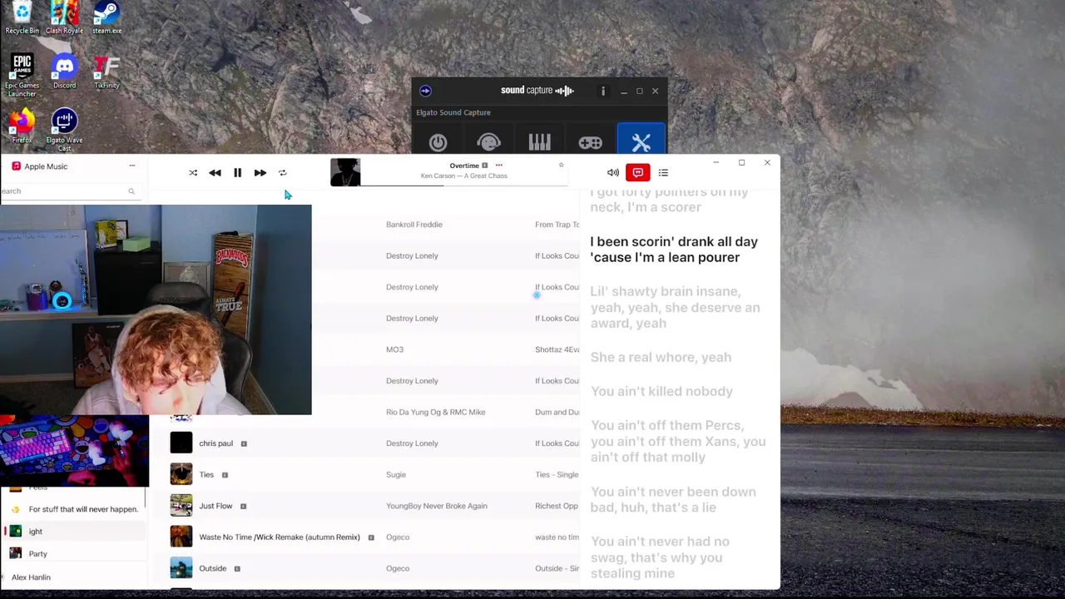Select the 'Just Flow' song title
The height and width of the screenshot is (599, 1065).
click(x=215, y=506)
